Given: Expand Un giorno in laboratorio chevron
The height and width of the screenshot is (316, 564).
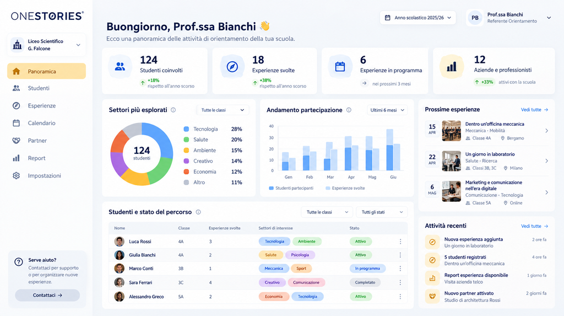Looking at the screenshot, I should 546,161.
